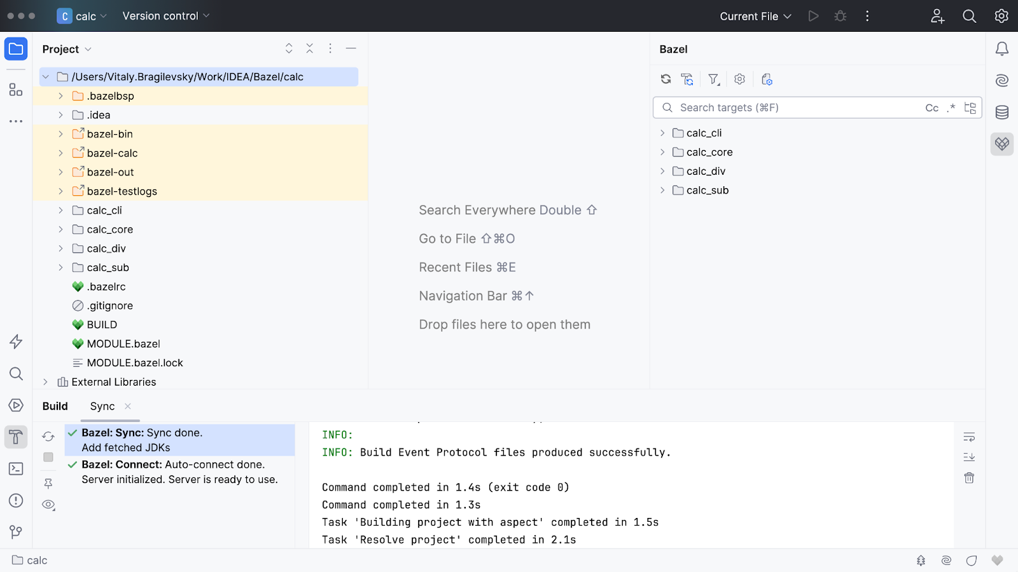1018x572 pixels.
Task: Open the Structure tool window icon
Action: 16,90
